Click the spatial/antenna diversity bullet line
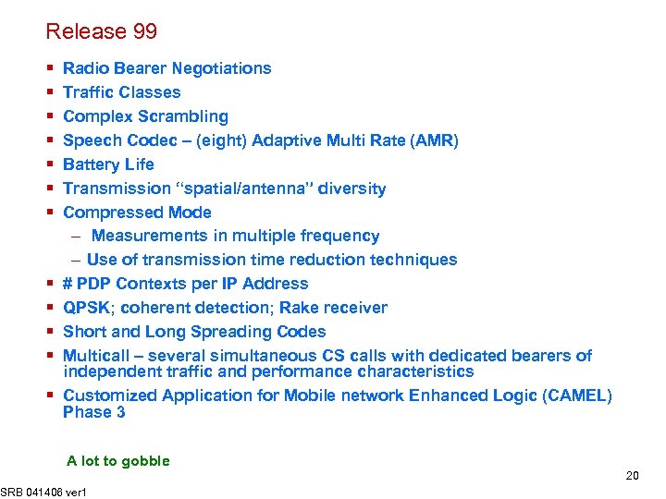The width and height of the screenshot is (666, 499). 224,189
